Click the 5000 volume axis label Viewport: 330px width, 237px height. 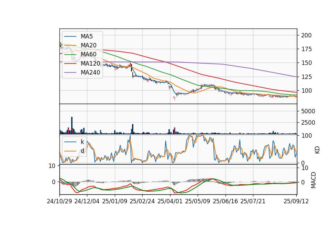click(308, 111)
